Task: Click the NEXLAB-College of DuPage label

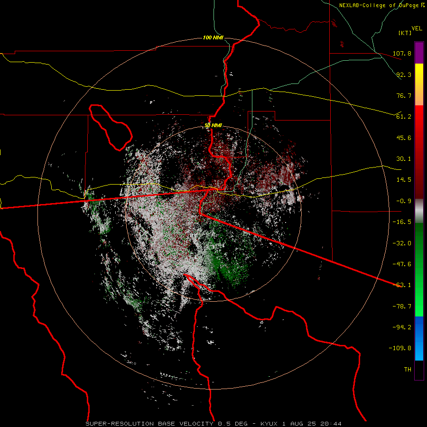Action: pos(379,5)
